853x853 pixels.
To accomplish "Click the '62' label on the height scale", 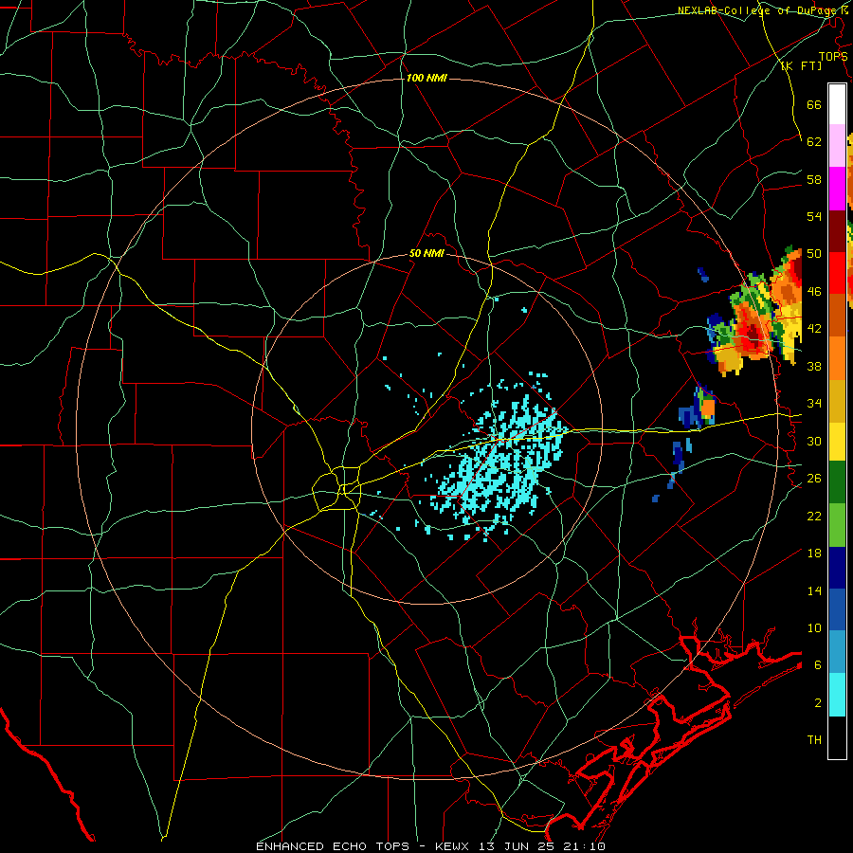I will click(x=814, y=142).
